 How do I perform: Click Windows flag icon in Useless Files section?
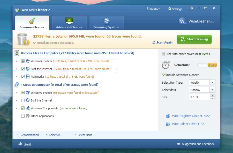(x=28, y=61)
